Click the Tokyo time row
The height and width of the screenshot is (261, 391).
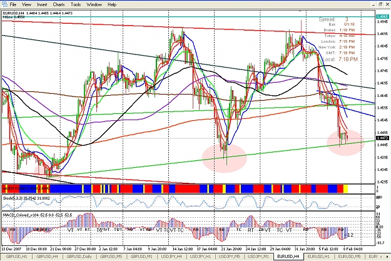(x=339, y=36)
